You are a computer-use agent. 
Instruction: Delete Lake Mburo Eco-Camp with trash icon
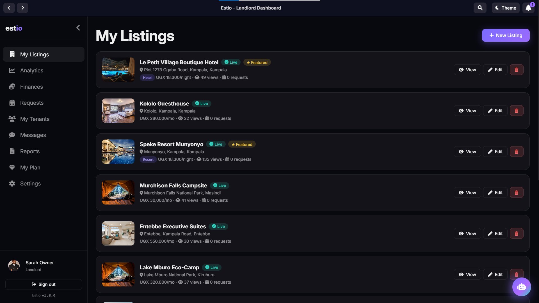tap(516, 274)
